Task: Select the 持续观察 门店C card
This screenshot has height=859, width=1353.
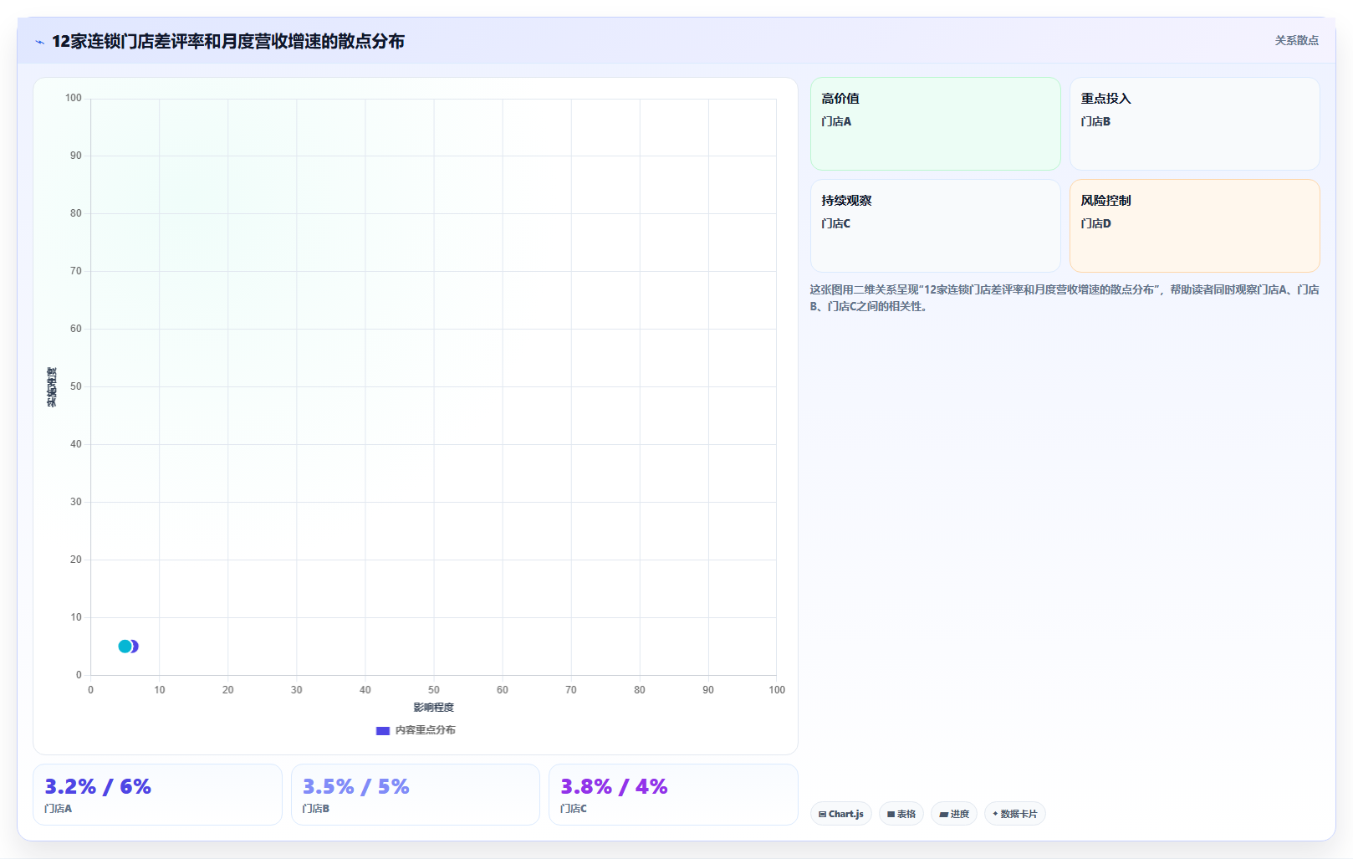Action: coord(935,226)
